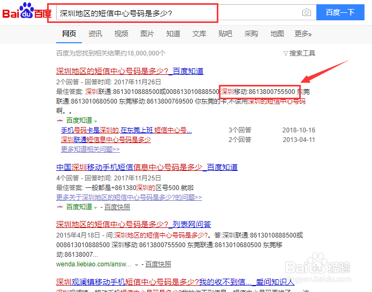Switch to the 文库 tab

click(x=199, y=34)
